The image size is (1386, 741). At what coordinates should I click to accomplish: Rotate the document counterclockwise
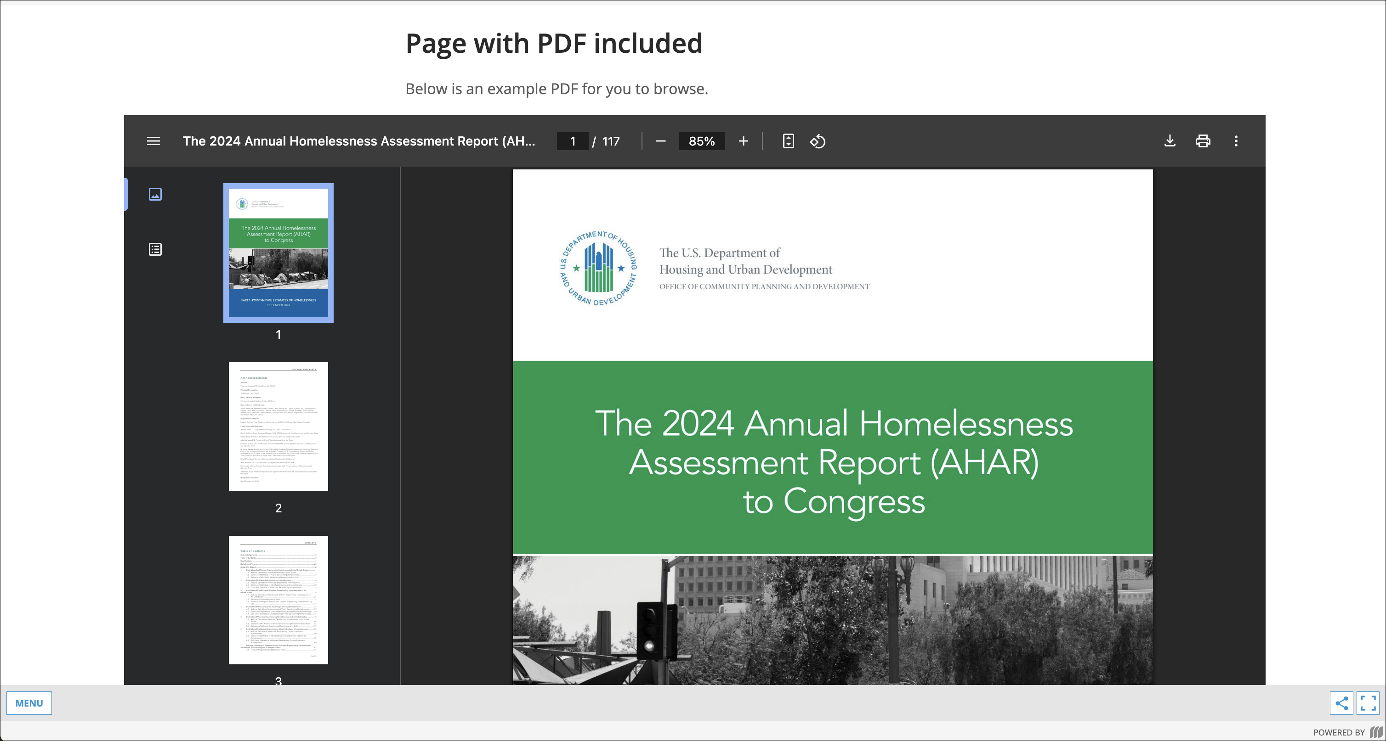pos(817,141)
